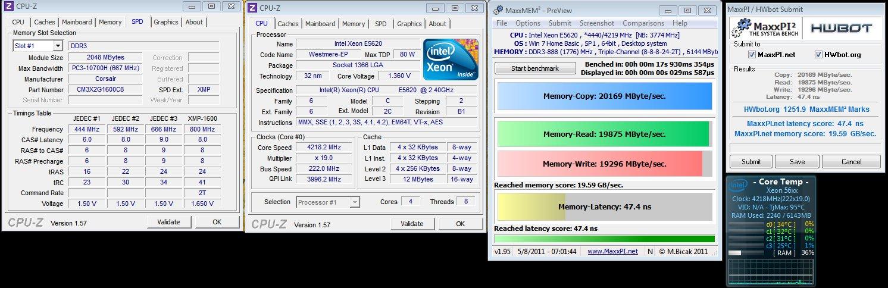
Task: Open Caches tab in second CPU-Z window
Action: [288, 24]
